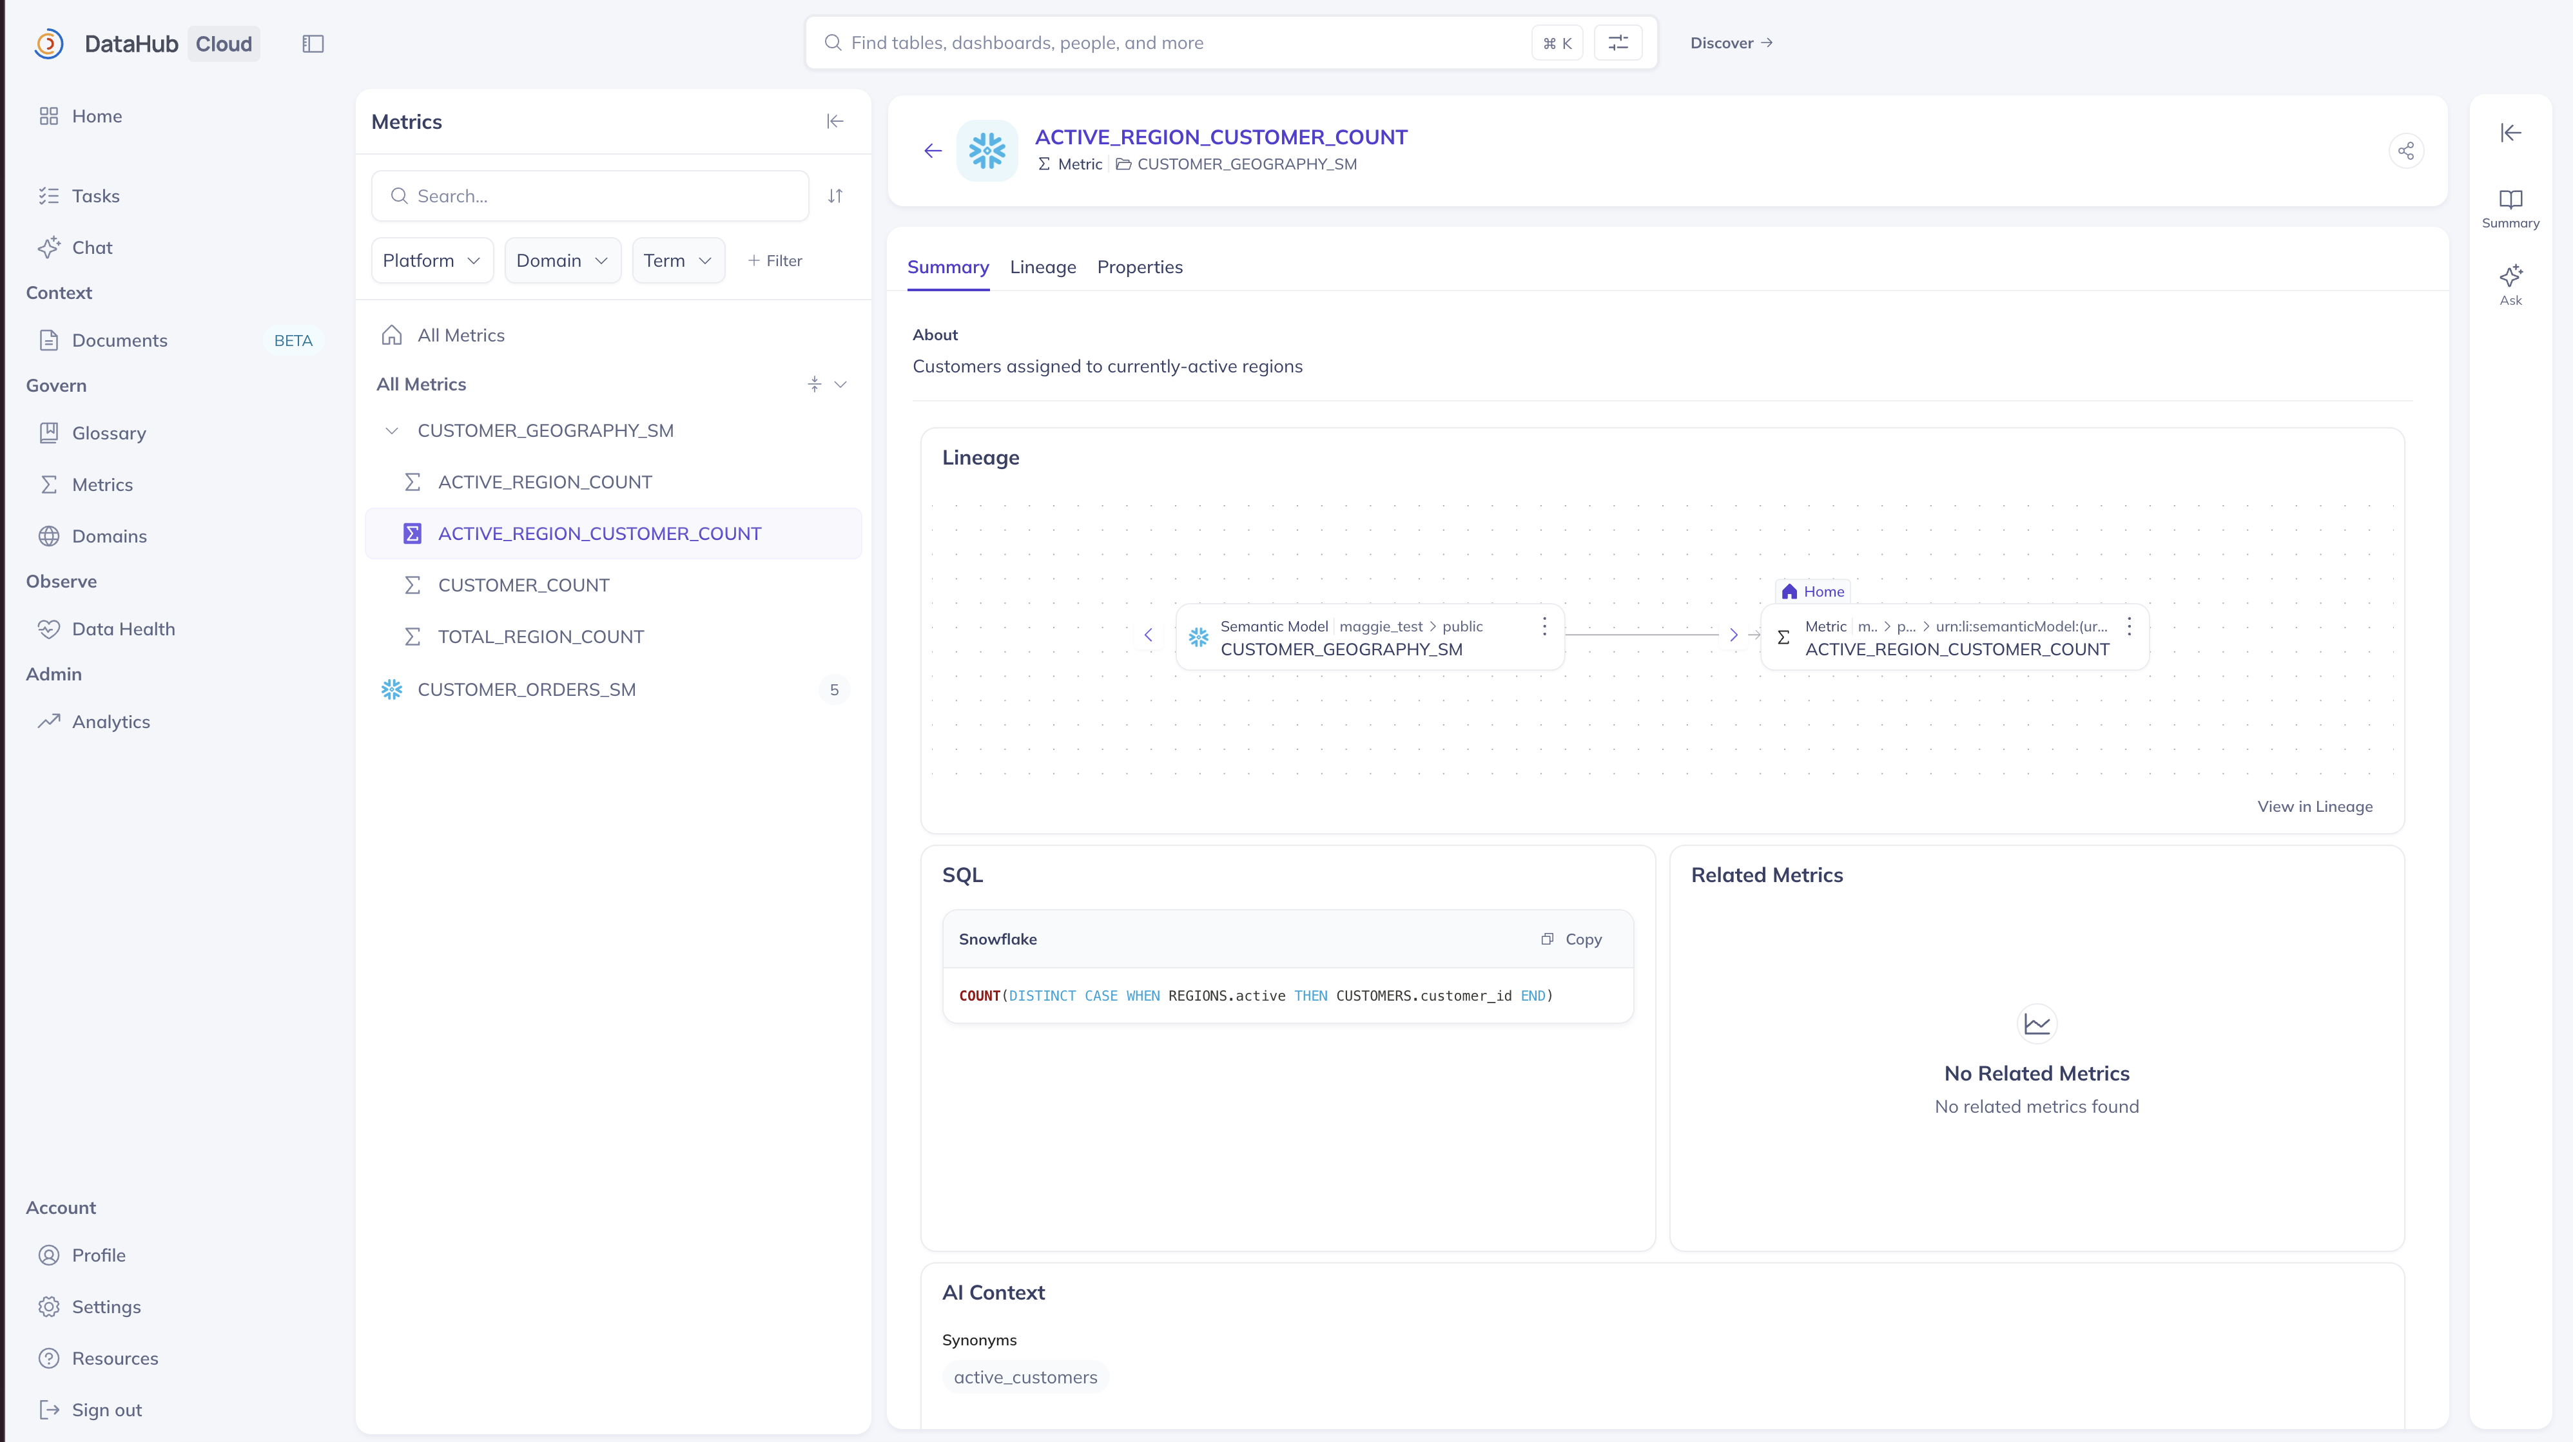Expand arrow before metric lineage node
This screenshot has height=1442, width=2573.
point(1733,635)
